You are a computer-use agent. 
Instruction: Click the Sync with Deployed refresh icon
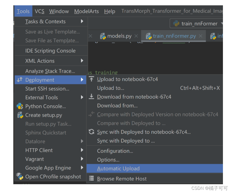91,132
